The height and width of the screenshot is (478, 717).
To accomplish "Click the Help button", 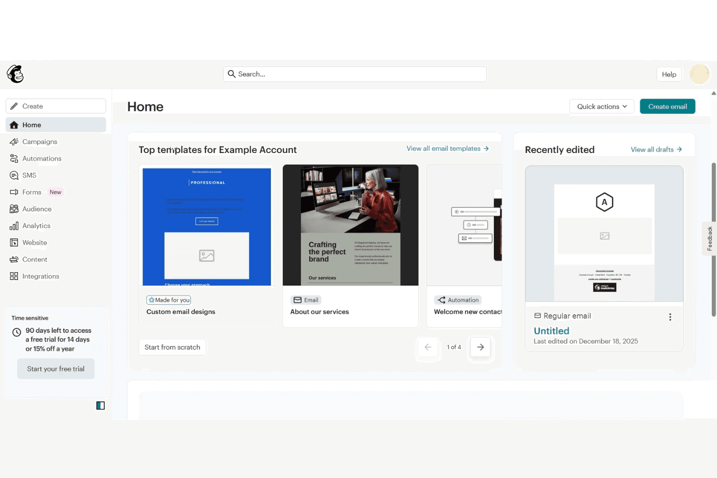I will point(669,74).
